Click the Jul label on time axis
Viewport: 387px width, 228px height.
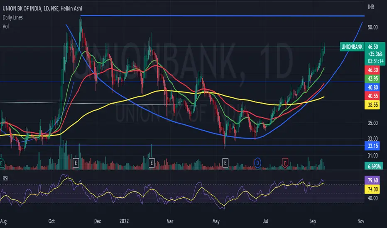tap(266, 221)
